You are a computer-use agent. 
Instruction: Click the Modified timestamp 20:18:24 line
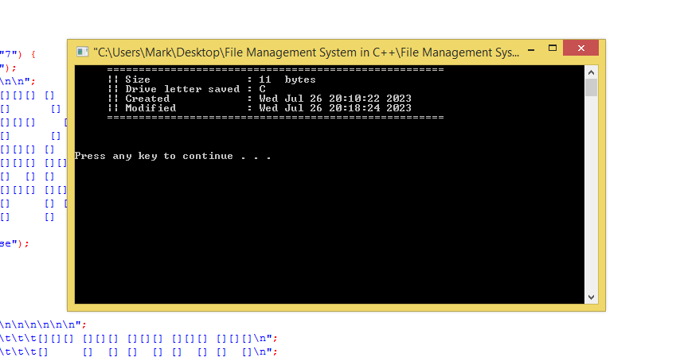click(x=260, y=108)
